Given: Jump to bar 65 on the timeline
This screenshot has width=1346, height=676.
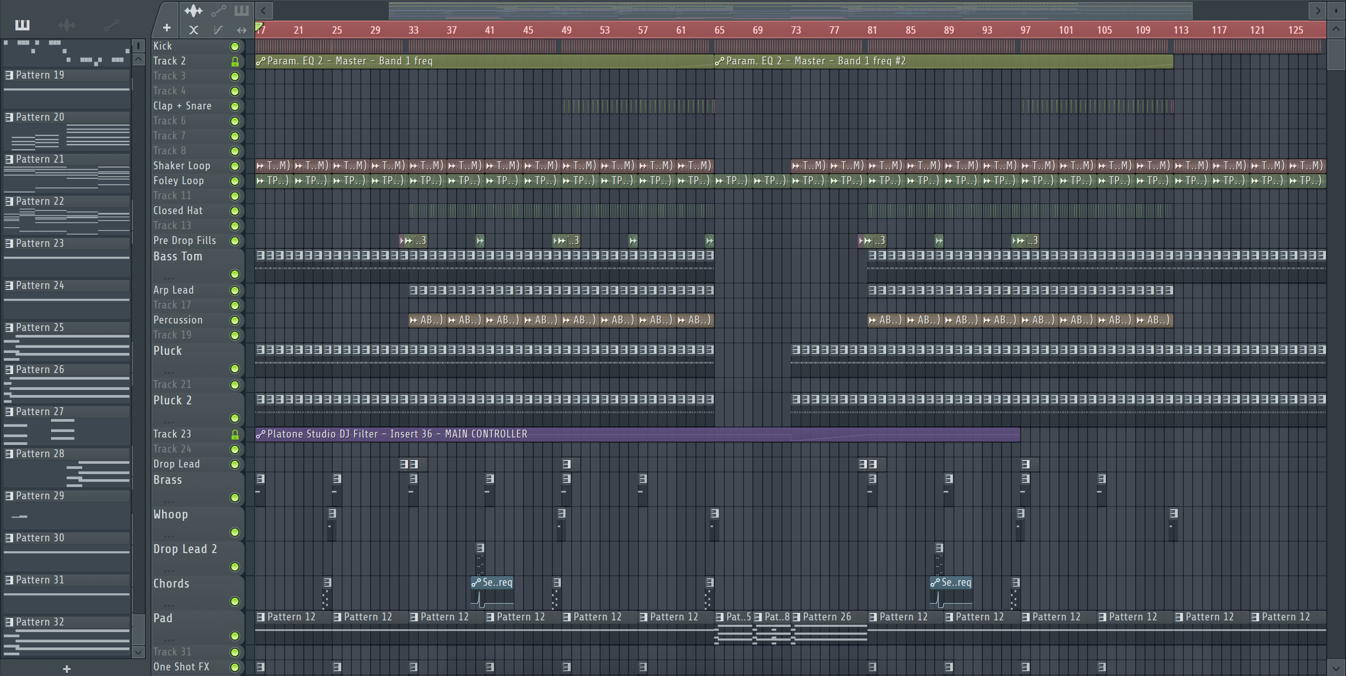Looking at the screenshot, I should (720, 30).
